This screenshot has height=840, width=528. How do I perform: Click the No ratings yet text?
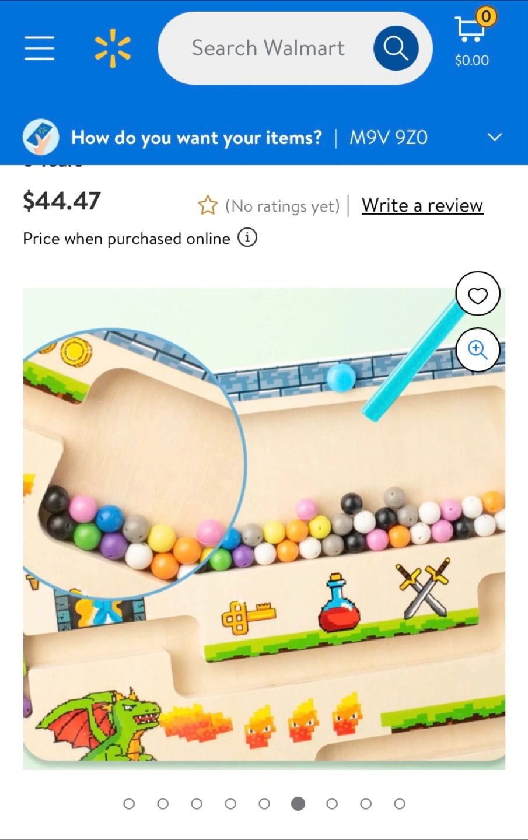282,206
